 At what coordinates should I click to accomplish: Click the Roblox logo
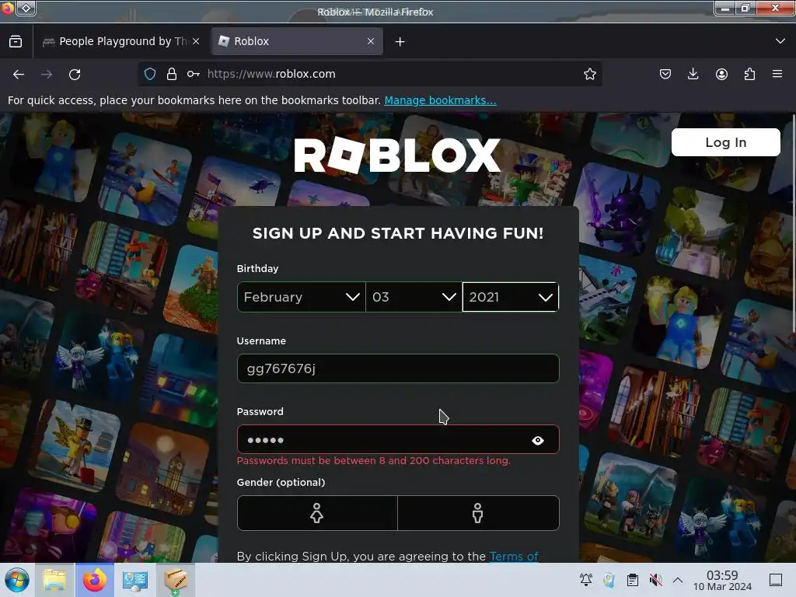tap(397, 155)
